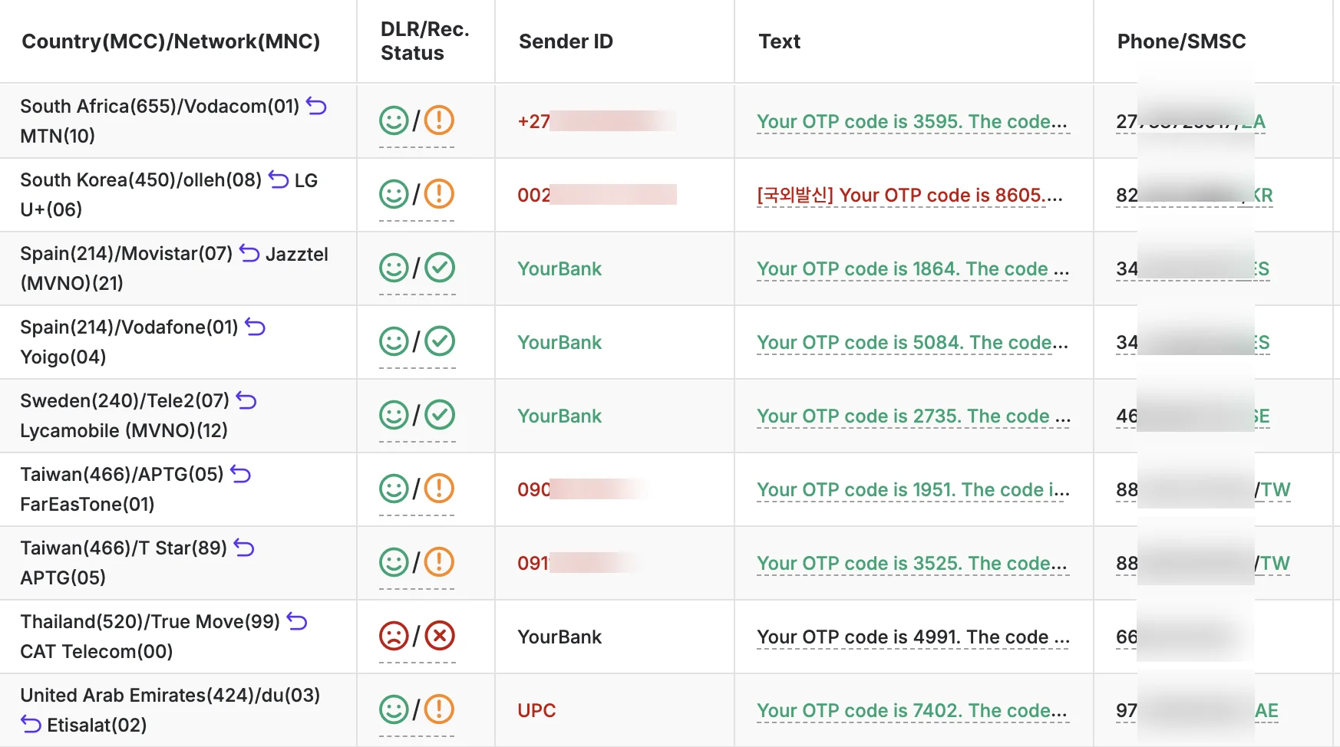Click orange exclamation status icon in South Korea row
The image size is (1340, 747).
point(439,194)
